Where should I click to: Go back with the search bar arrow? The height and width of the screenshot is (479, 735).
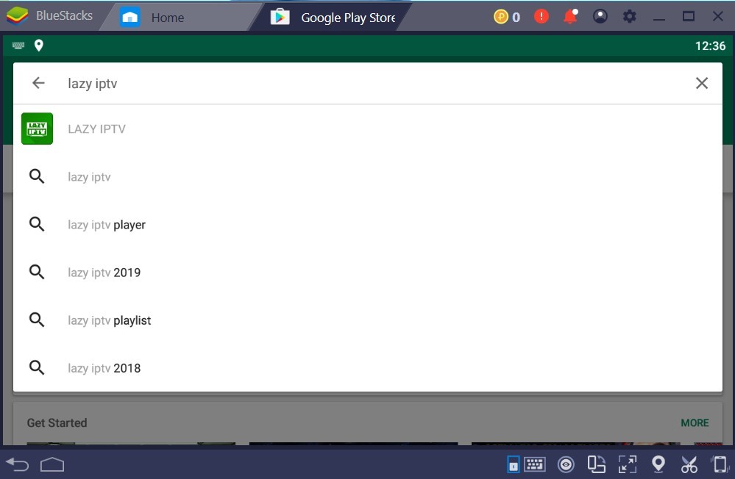tap(38, 83)
